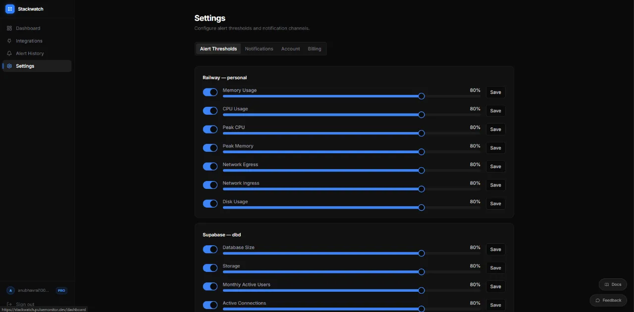The width and height of the screenshot is (634, 312).
Task: Switch off the Peak CPU alert
Action: coord(210,130)
